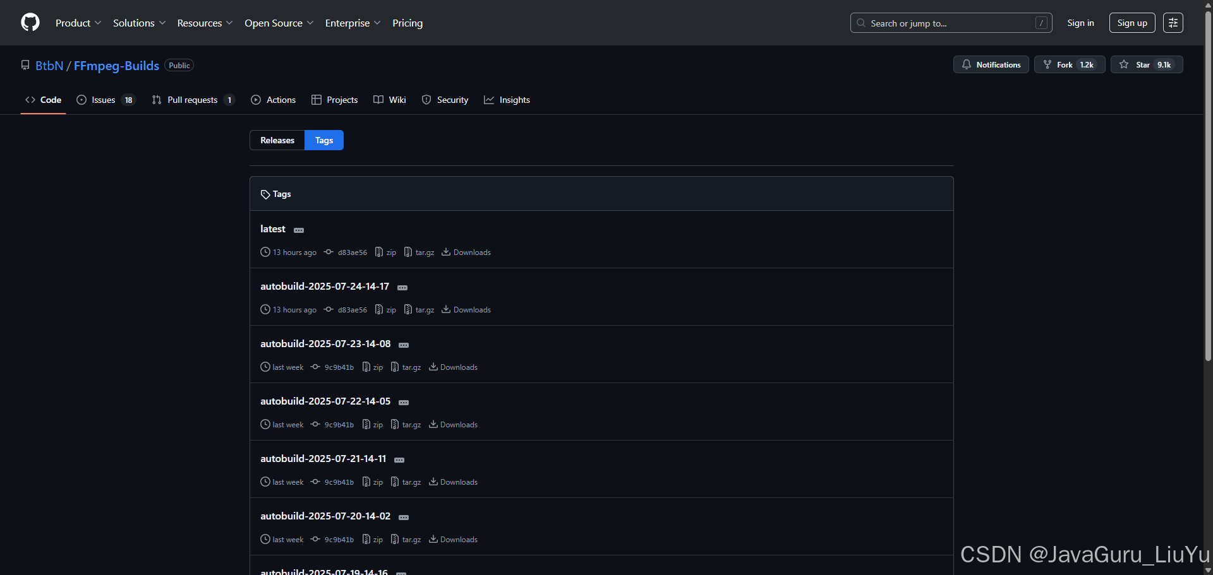
Task: Download zip for autobuild-2025-07-24-14-17
Action: coord(386,310)
